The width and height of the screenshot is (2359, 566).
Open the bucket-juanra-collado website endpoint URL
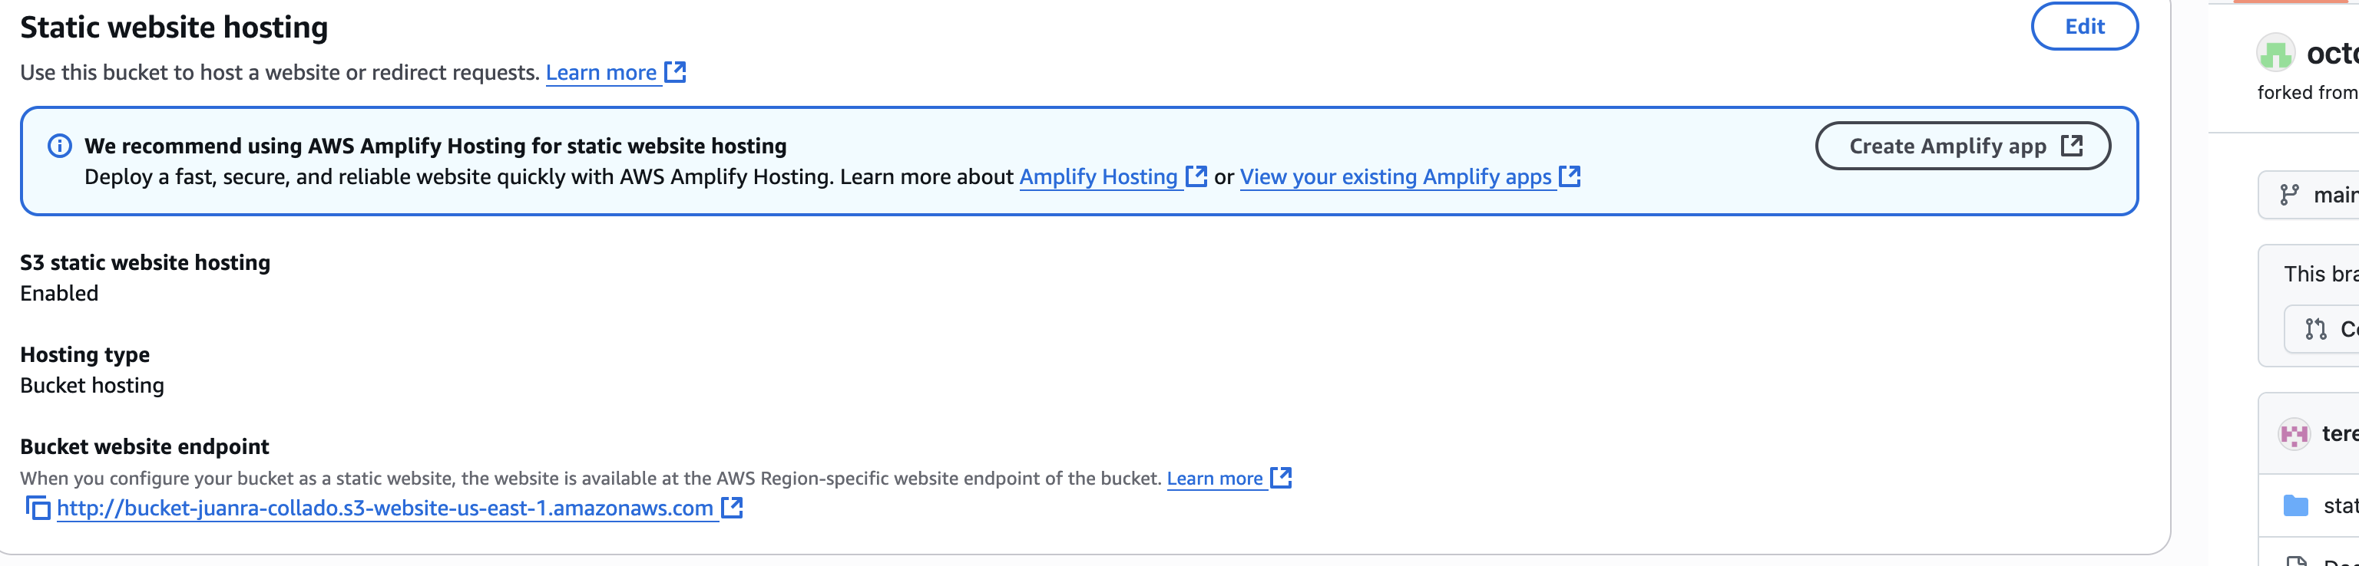pos(385,509)
